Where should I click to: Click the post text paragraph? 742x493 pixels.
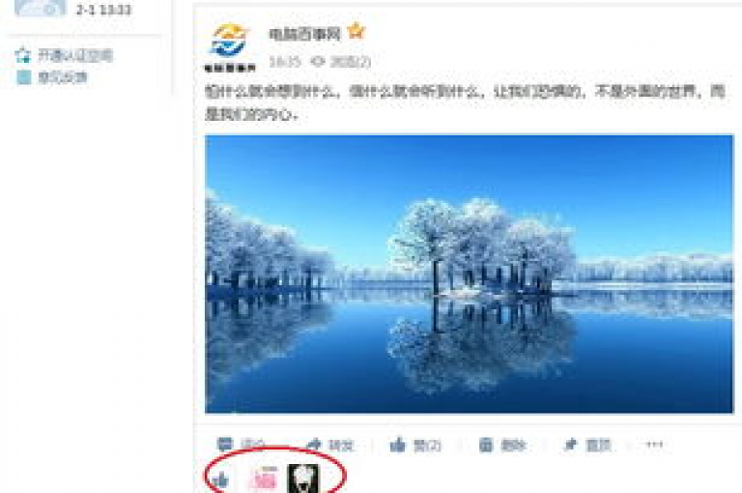pos(465,102)
